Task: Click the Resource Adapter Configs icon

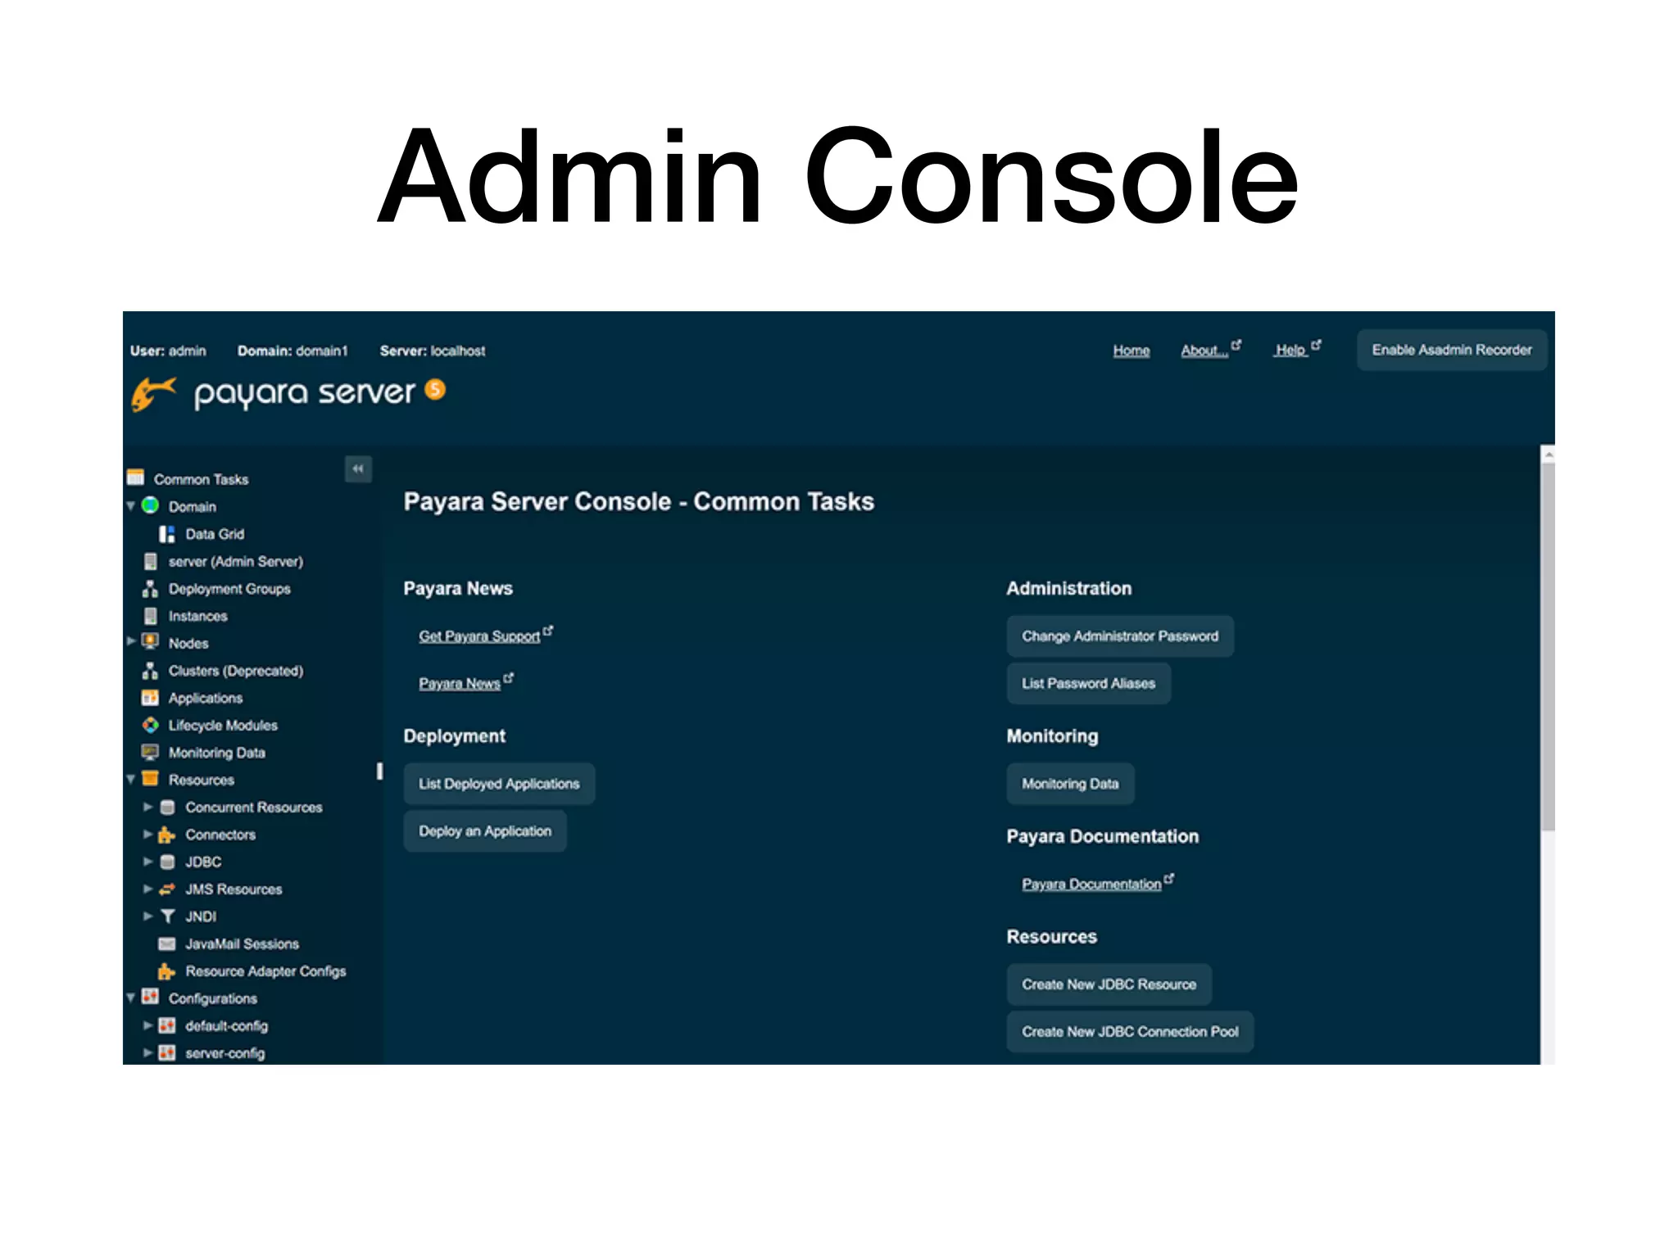Action: [167, 971]
